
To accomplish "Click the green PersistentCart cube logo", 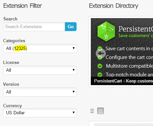I will (x=106, y=31).
